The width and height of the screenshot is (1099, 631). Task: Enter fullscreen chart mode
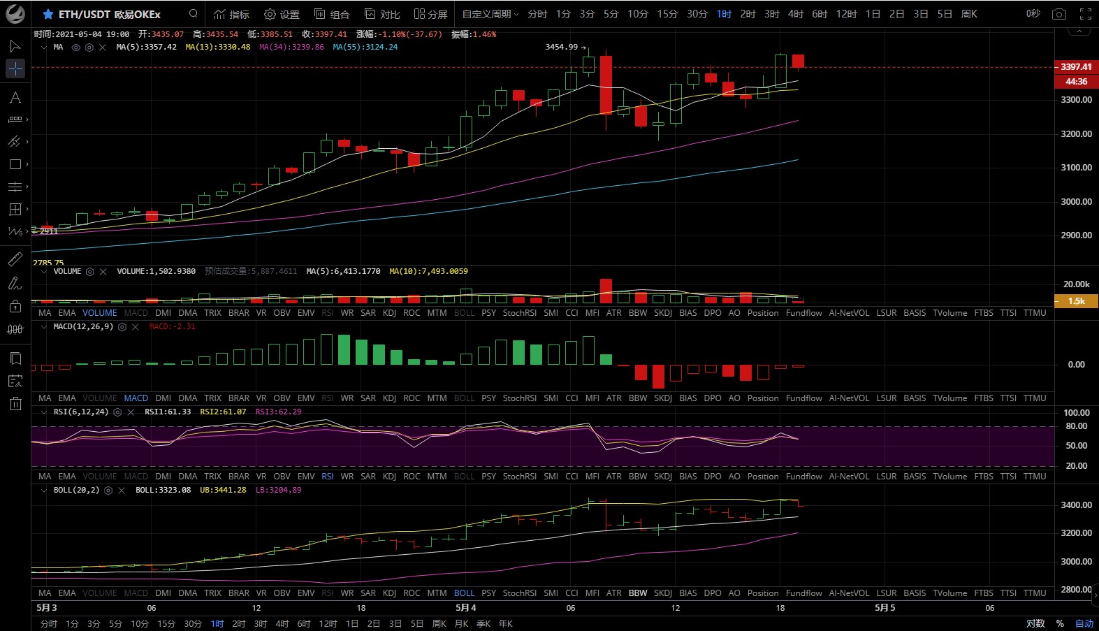pyautogui.click(x=1085, y=14)
